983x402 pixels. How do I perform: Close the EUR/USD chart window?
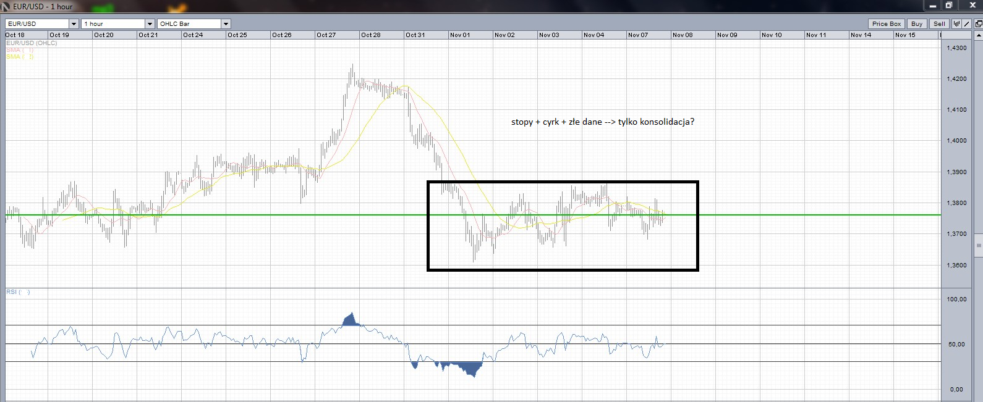(972, 6)
